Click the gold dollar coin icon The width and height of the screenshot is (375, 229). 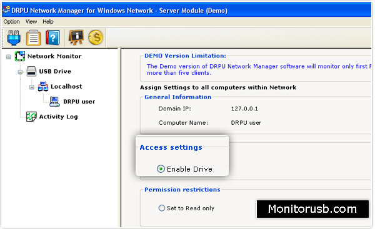[96, 37]
